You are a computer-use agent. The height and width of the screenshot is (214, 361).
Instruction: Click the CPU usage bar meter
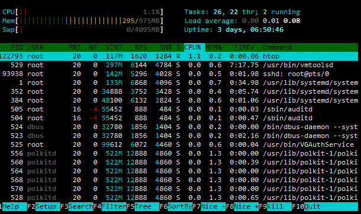(x=83, y=12)
